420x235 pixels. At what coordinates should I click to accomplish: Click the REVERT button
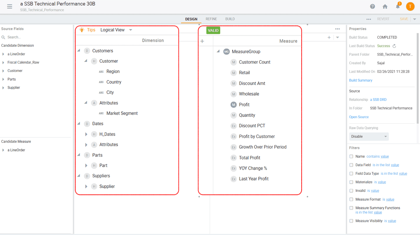click(x=383, y=19)
